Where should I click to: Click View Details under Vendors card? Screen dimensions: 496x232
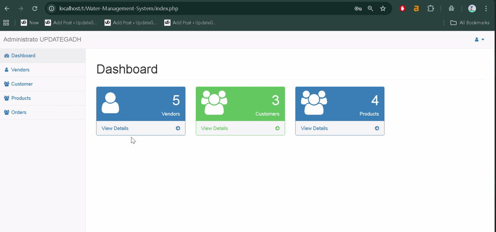(115, 129)
